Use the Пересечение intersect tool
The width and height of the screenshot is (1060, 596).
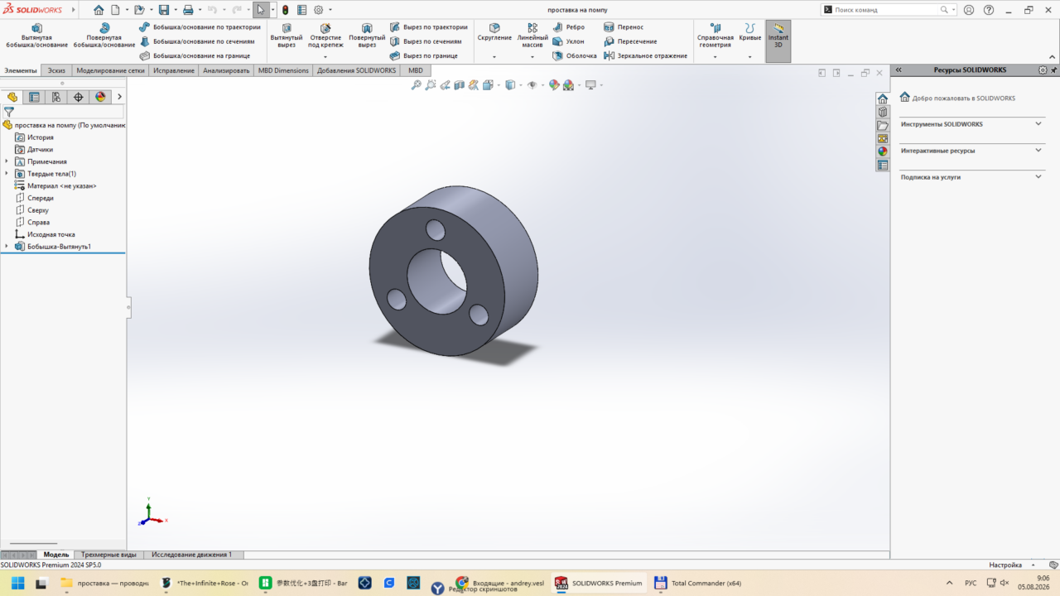pos(630,41)
